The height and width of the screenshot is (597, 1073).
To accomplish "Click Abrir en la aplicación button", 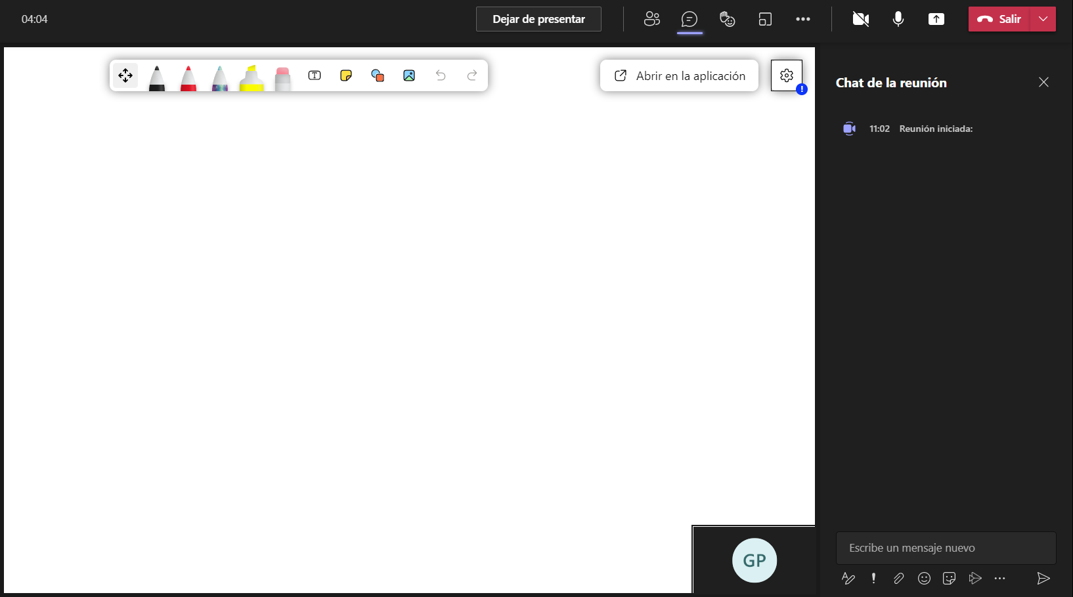I will 680,75.
